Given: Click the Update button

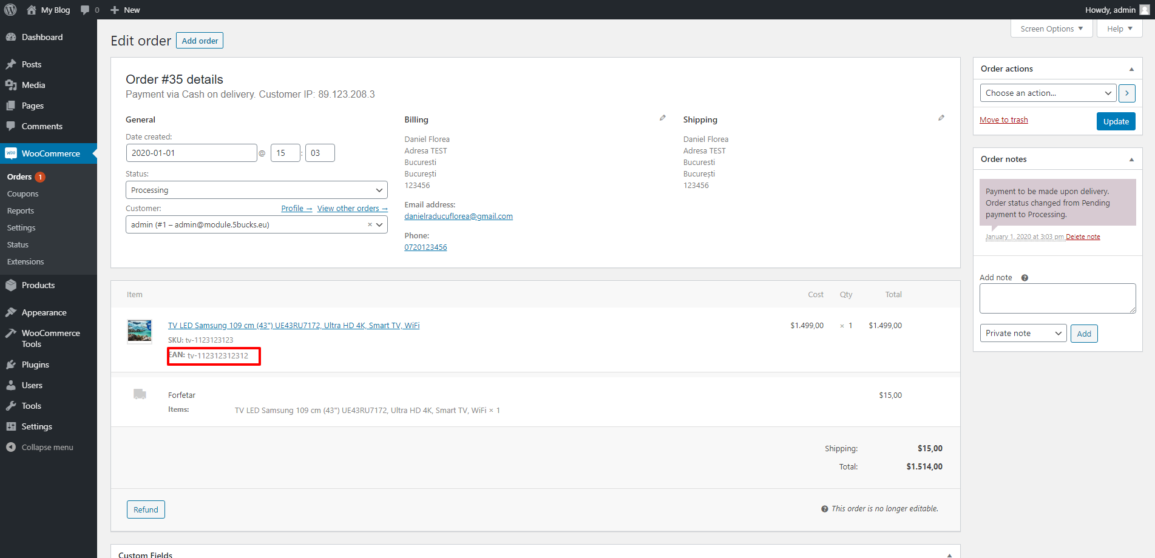Looking at the screenshot, I should pos(1116,121).
